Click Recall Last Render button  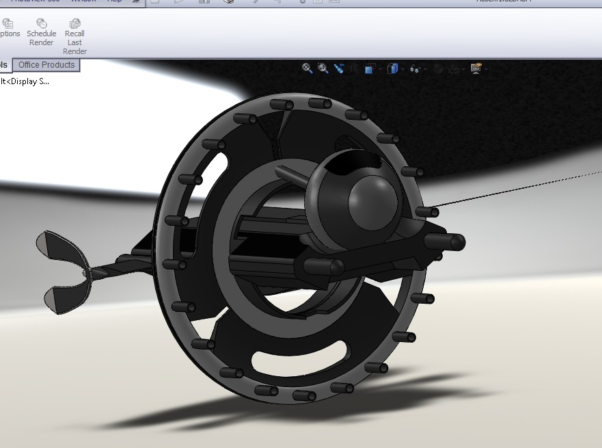(x=74, y=37)
